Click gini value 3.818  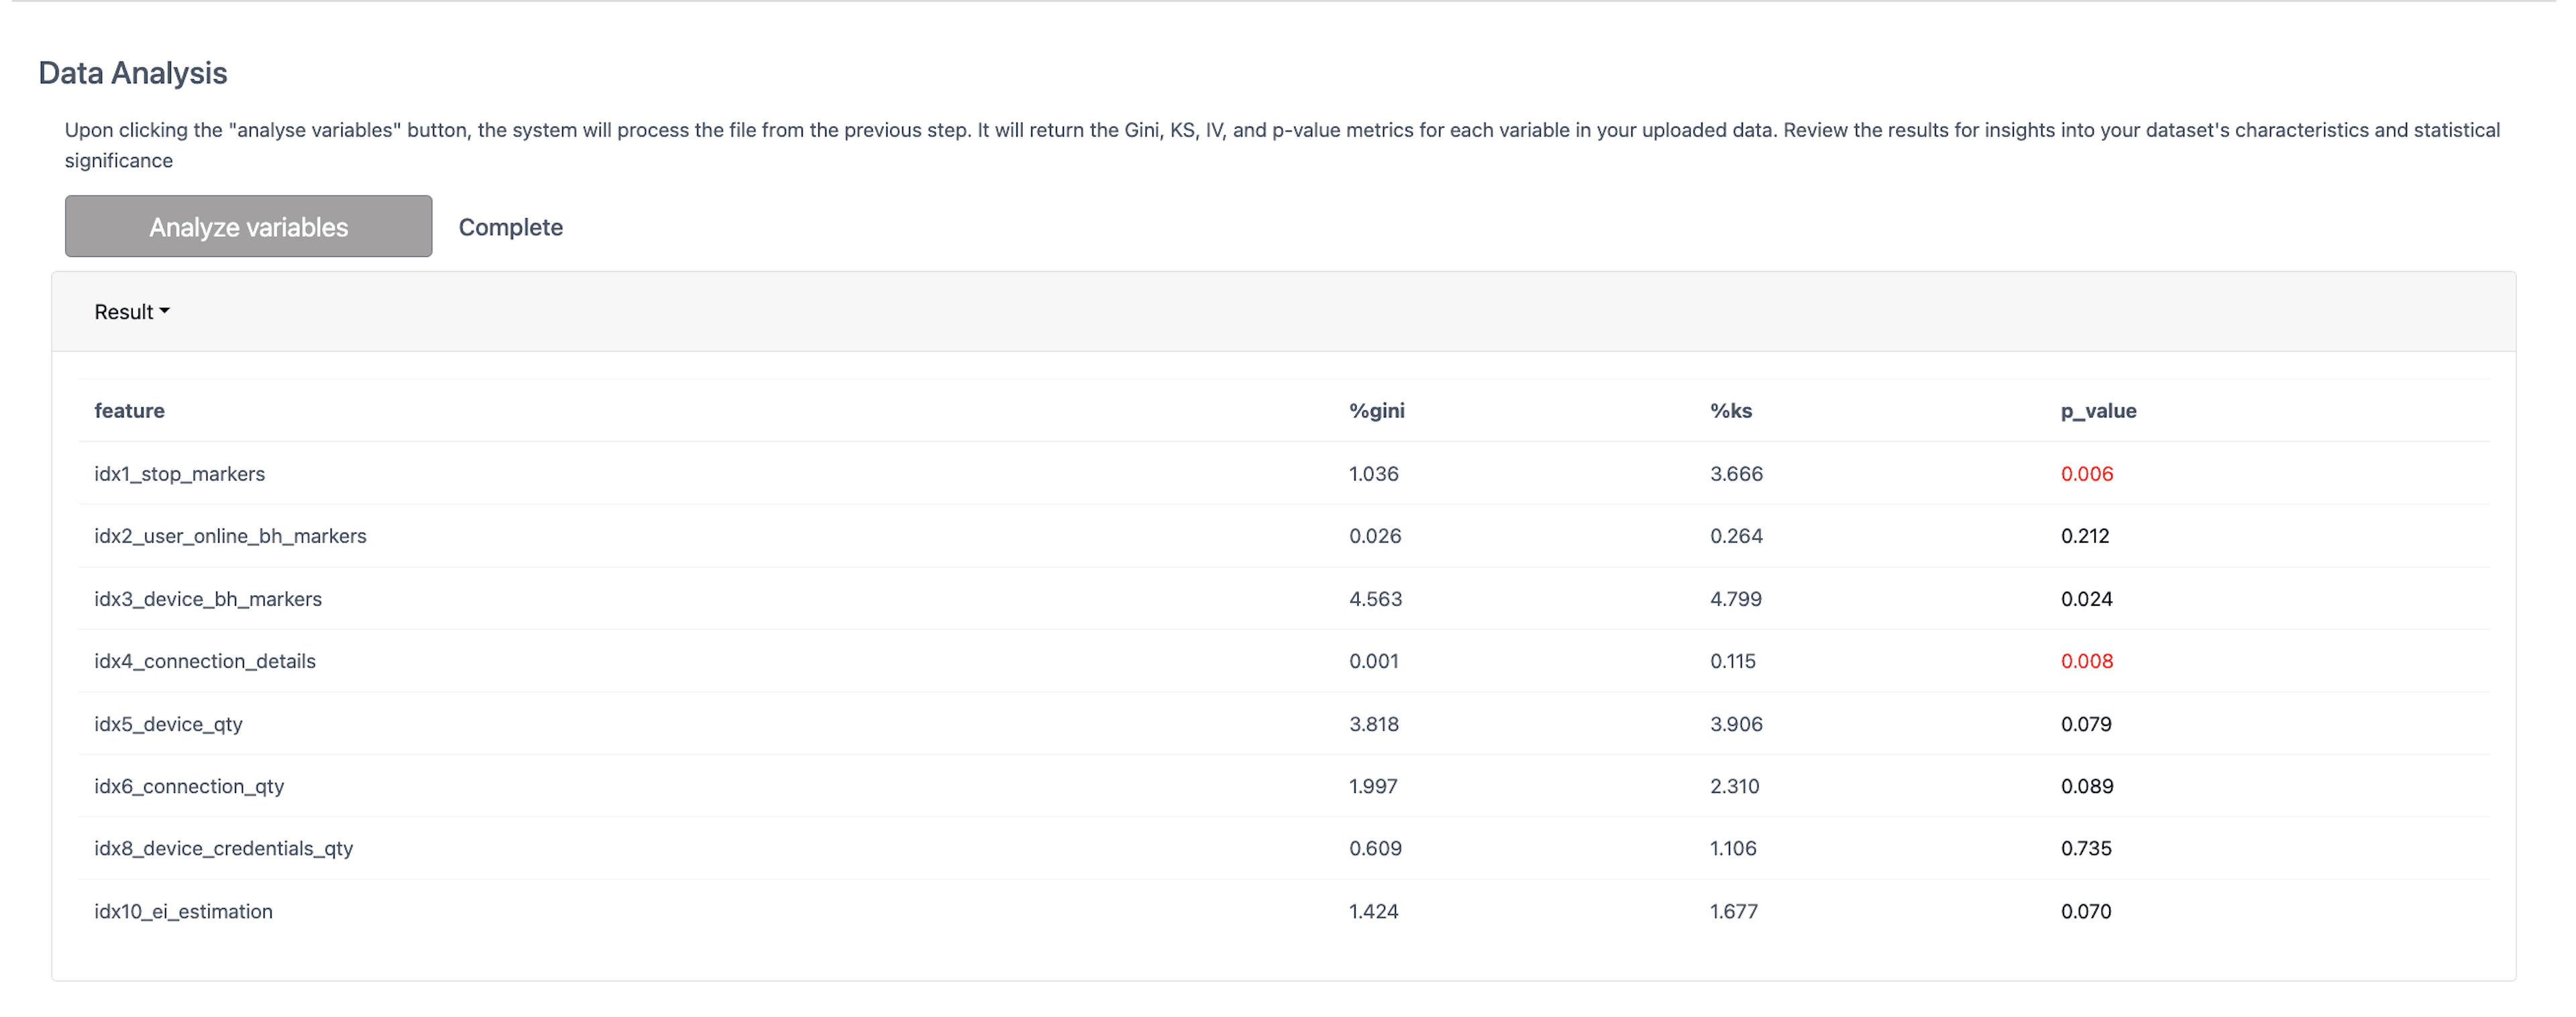pyautogui.click(x=1373, y=724)
